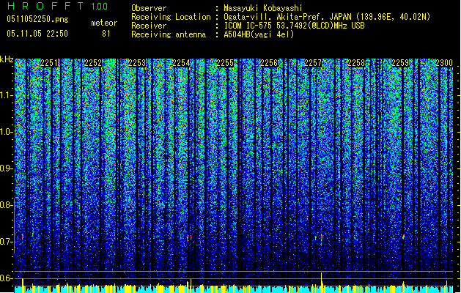Click the meteor label
The image size is (461, 293).
(104, 23)
